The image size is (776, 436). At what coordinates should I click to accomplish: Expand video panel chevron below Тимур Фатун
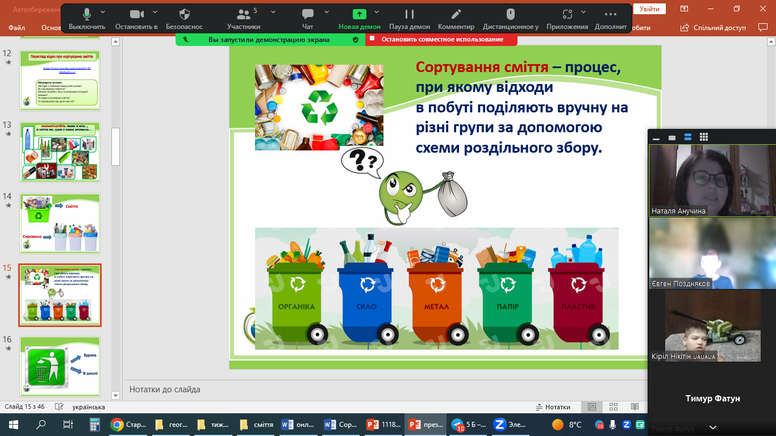[713, 427]
